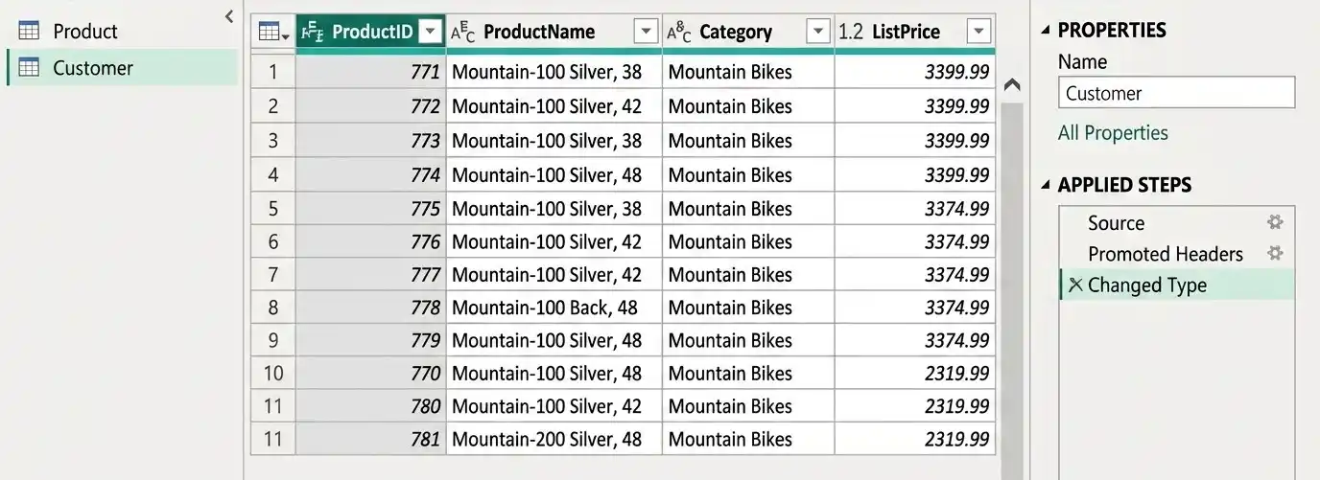The width and height of the screenshot is (1320, 480).
Task: Click ProductID cell 776
Action: [371, 241]
